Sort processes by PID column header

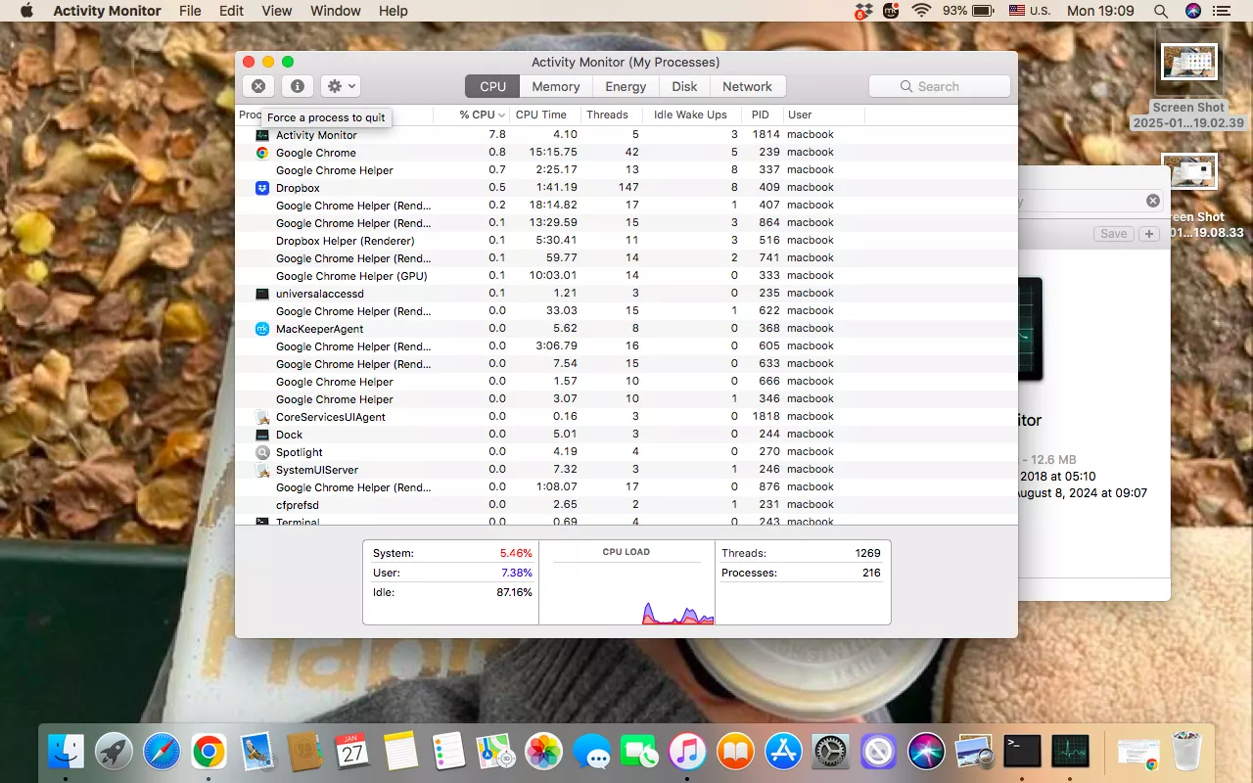(x=760, y=115)
